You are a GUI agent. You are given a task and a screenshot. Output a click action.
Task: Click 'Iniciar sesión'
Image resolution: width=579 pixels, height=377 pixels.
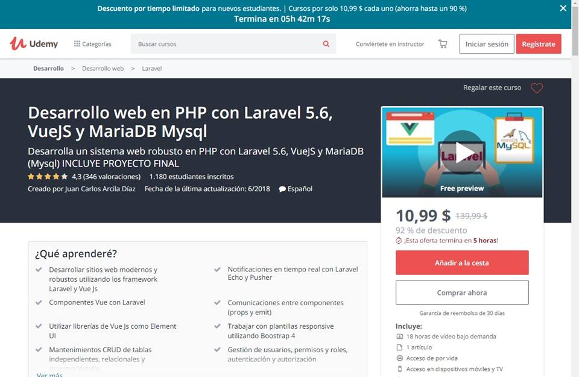486,43
